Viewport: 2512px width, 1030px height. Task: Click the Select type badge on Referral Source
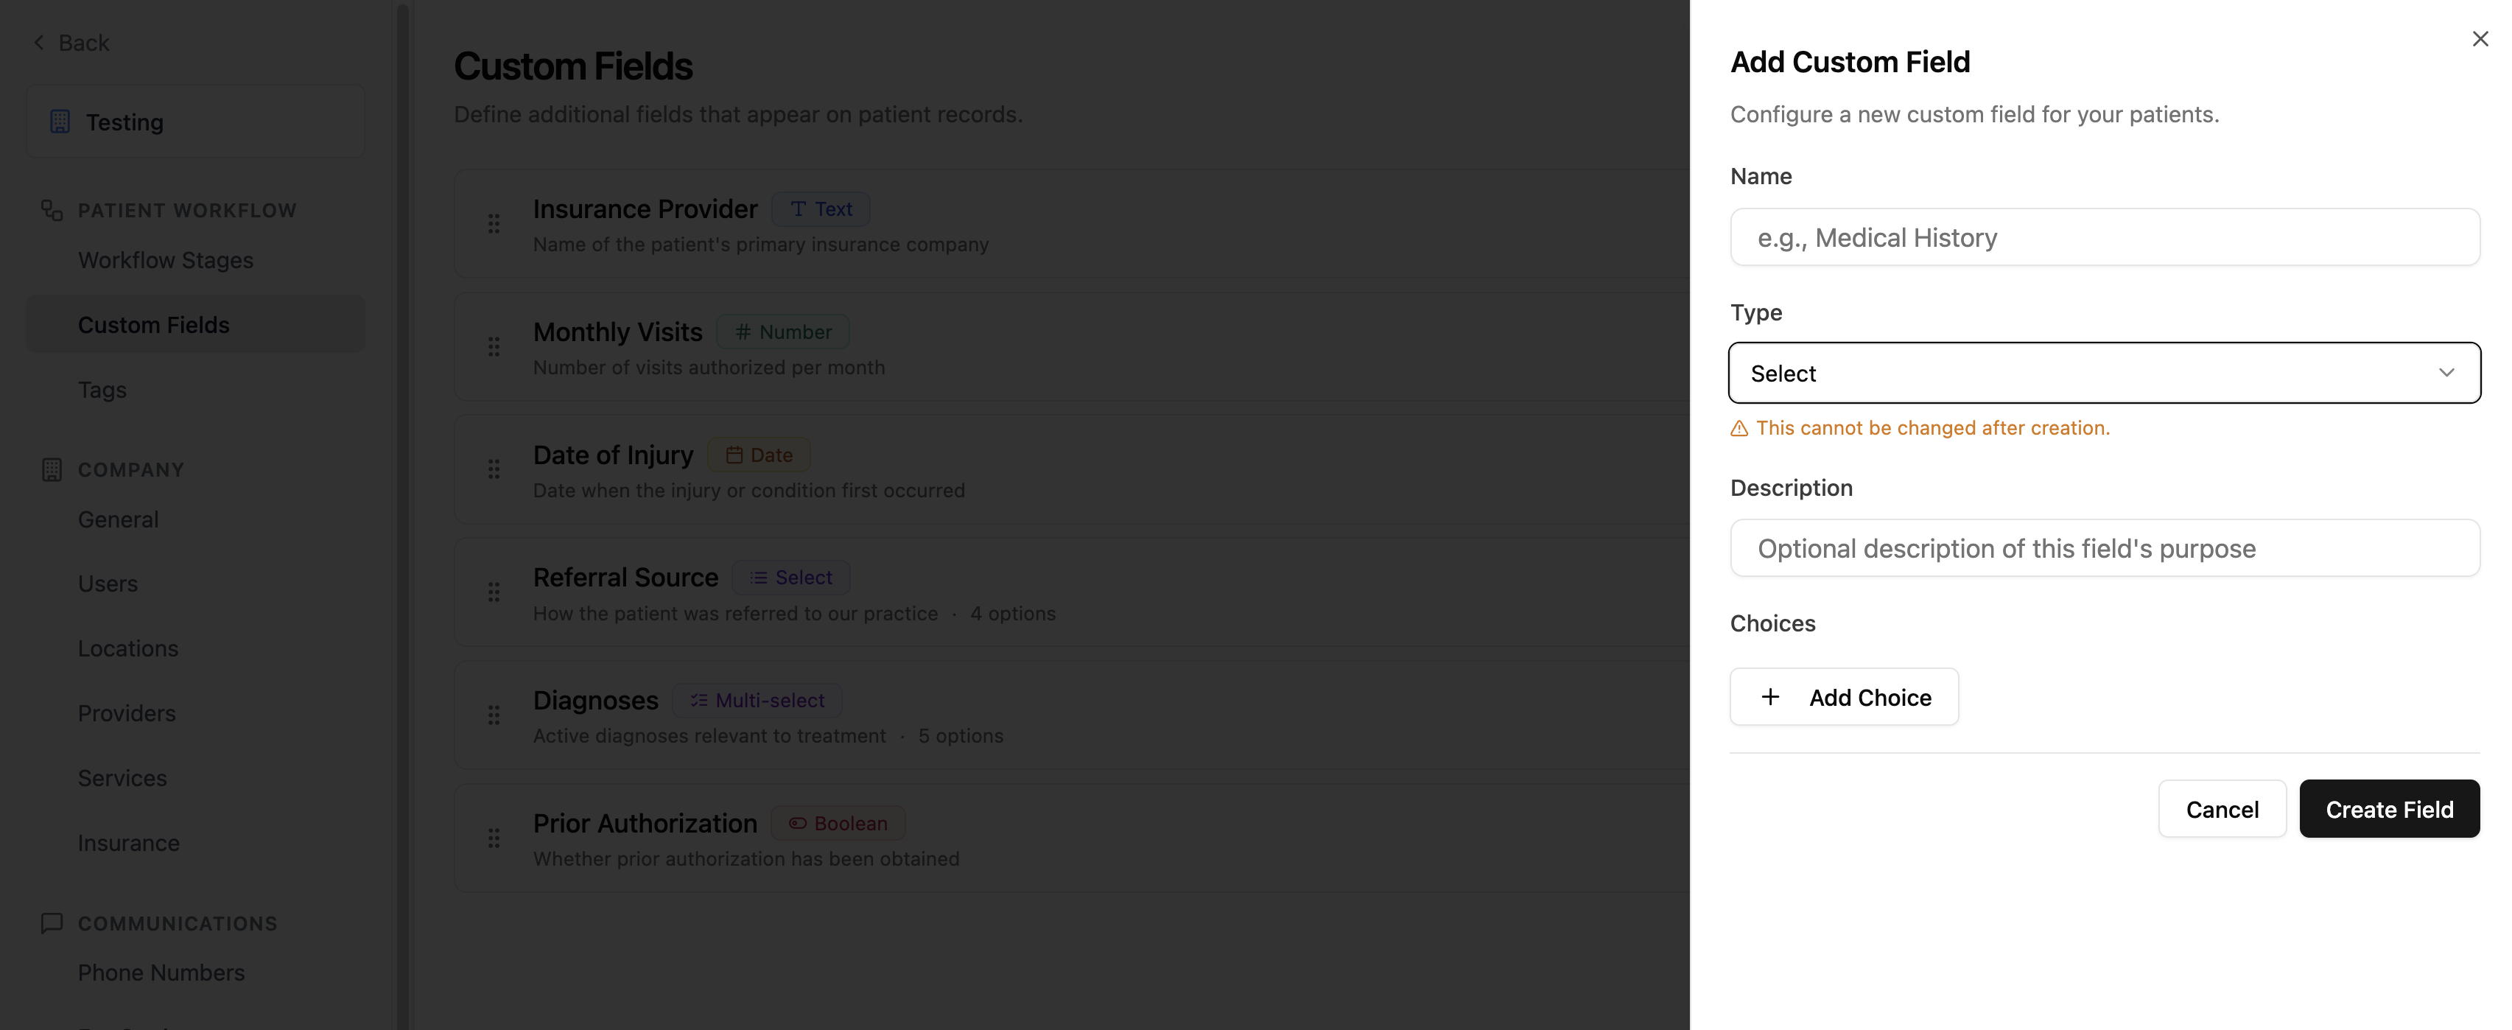point(791,578)
